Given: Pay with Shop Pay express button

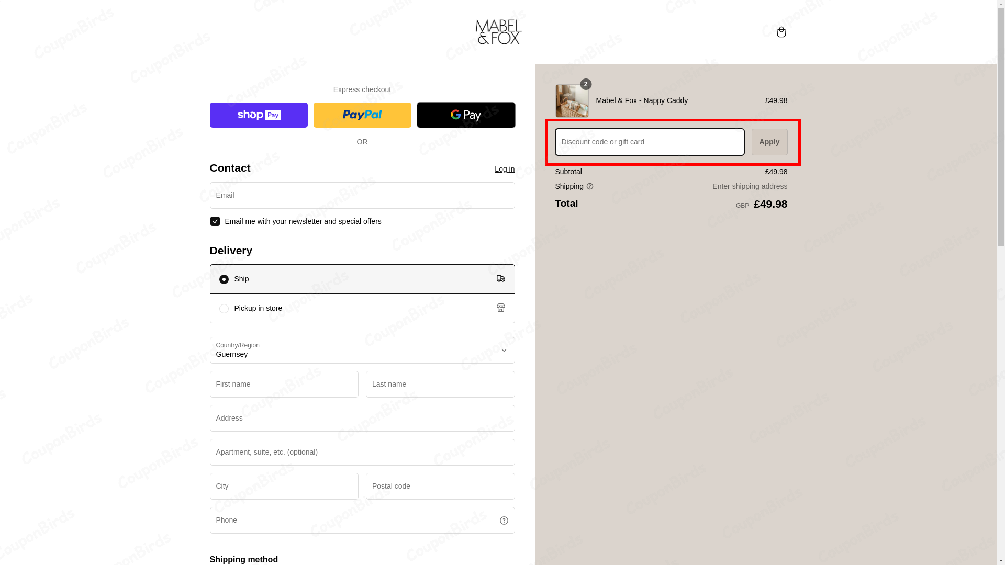Looking at the screenshot, I should [259, 115].
